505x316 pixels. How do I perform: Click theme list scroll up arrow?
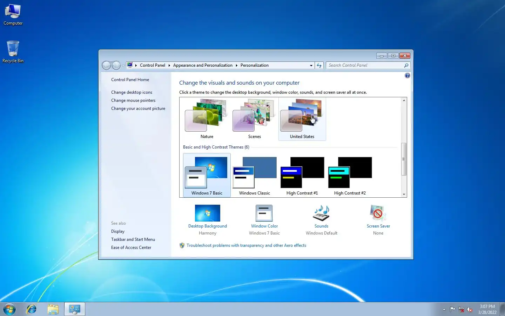pos(404,100)
